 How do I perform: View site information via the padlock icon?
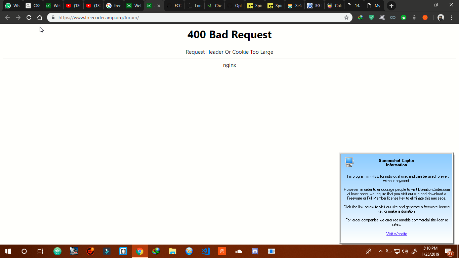[52, 17]
